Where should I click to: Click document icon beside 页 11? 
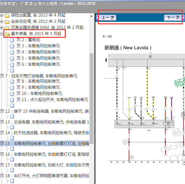(12, 100)
